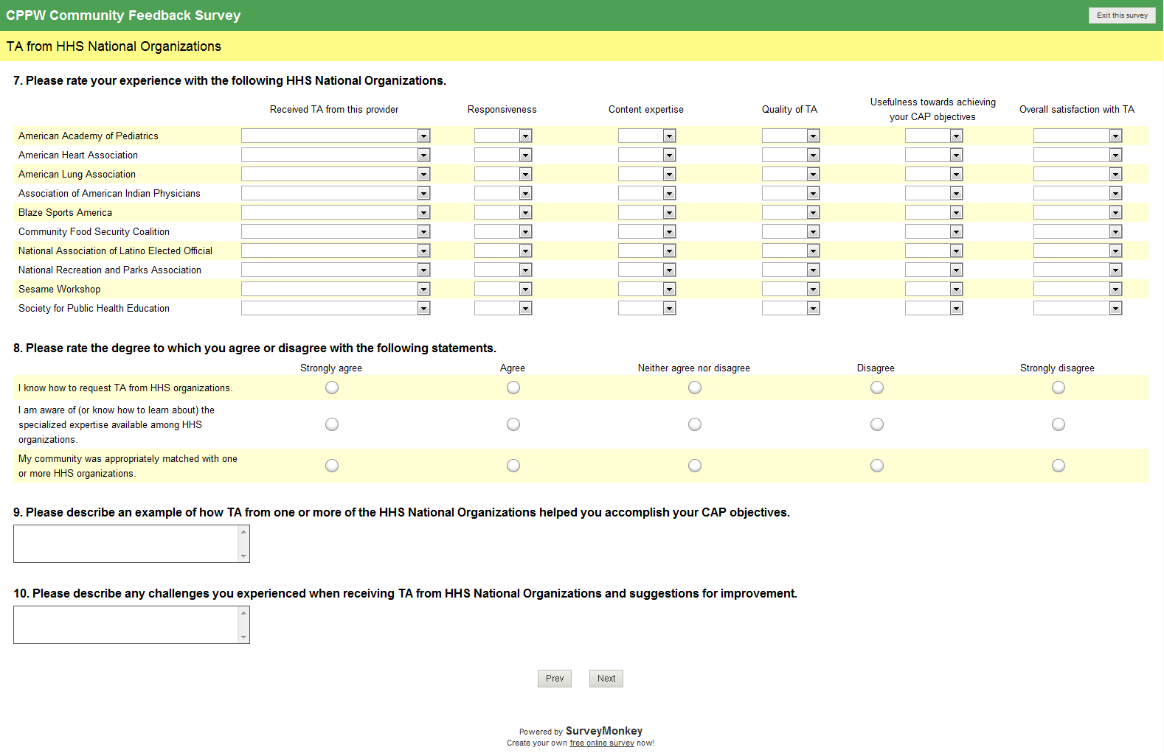
Task: Choose Neither agree nor disagree for community matched statement
Action: pyautogui.click(x=695, y=466)
